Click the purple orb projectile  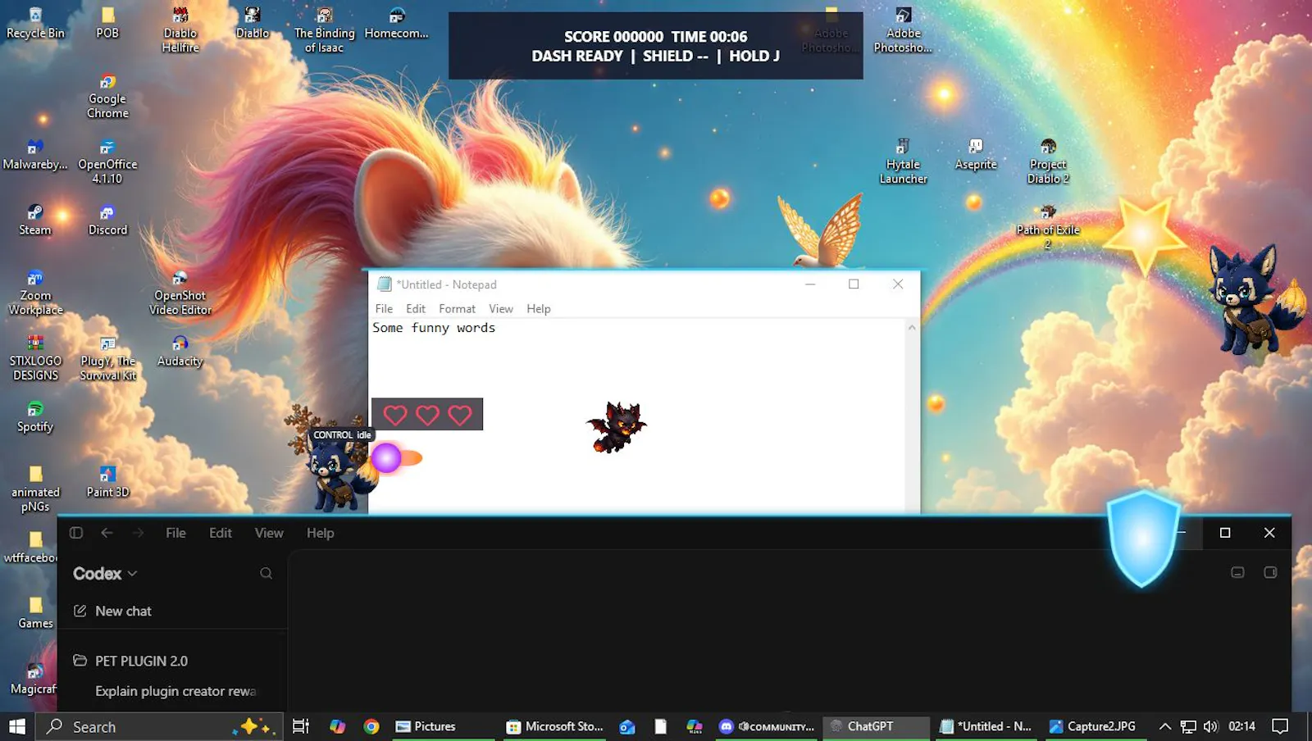point(386,457)
